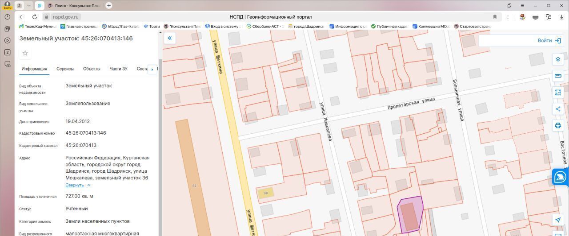569x236 pixels.
Task: Open the tab group counter showing 2
Action: point(19,6)
